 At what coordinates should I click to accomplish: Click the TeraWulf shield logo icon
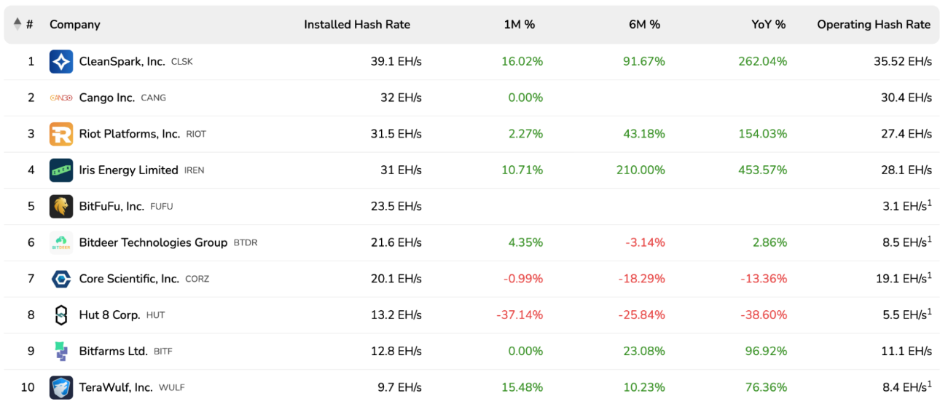(61, 387)
